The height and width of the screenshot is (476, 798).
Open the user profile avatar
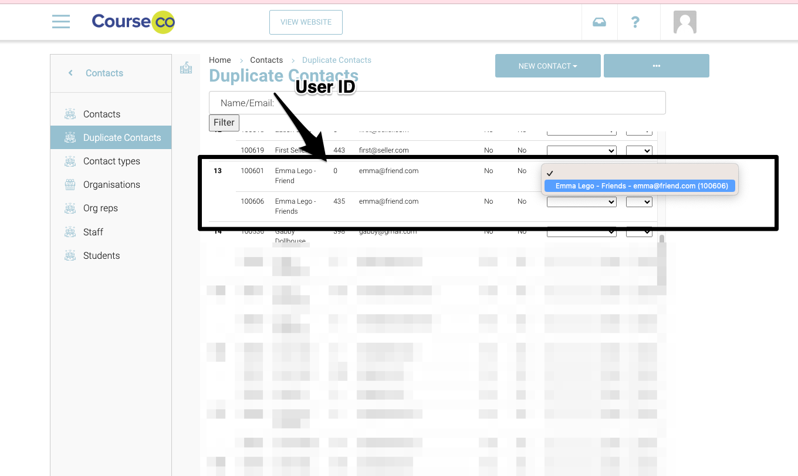(x=685, y=22)
